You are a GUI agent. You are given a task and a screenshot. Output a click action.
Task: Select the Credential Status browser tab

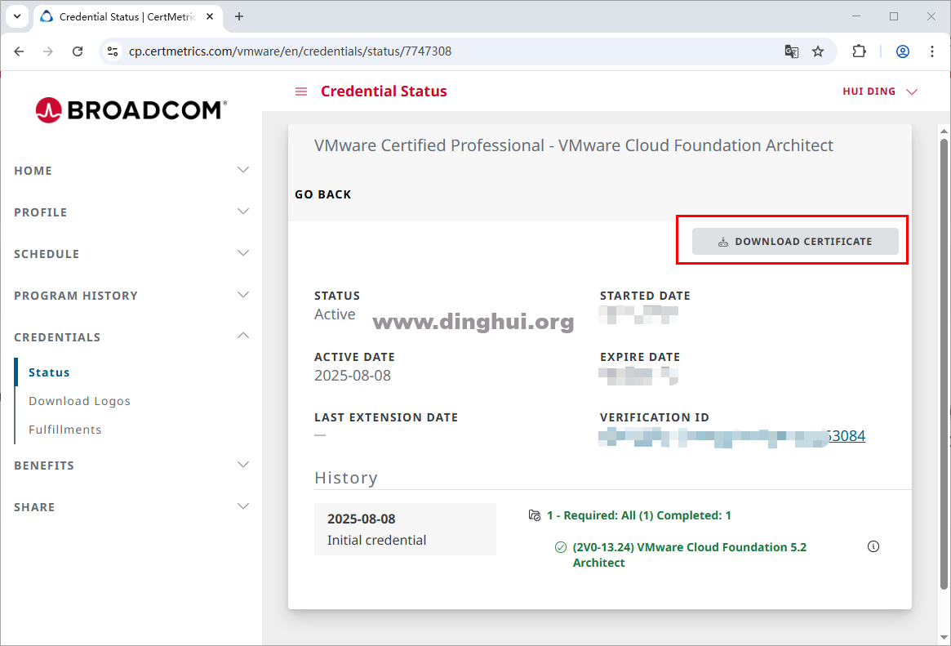[127, 16]
